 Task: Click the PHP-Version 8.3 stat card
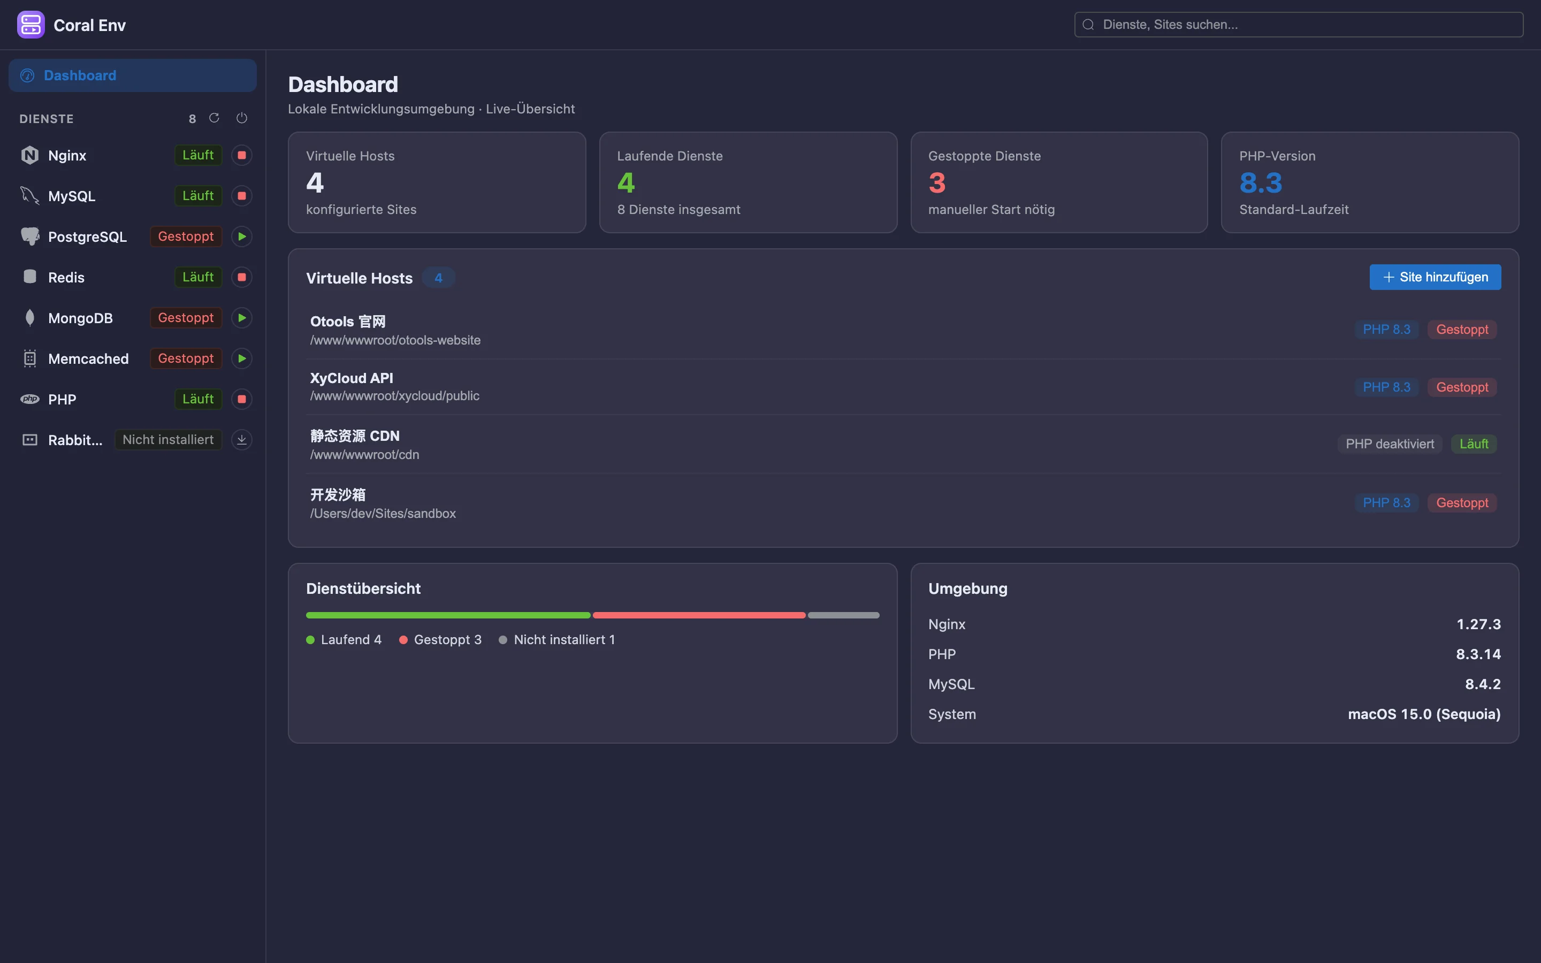tap(1370, 182)
